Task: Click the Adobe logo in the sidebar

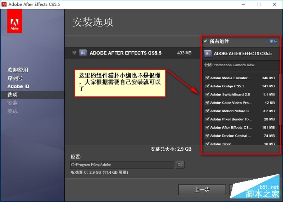Action: (x=15, y=21)
